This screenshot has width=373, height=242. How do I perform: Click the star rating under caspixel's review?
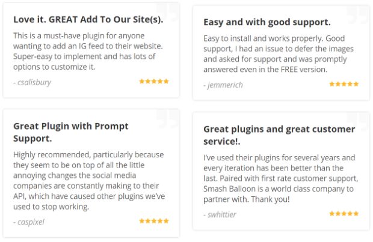(x=154, y=220)
